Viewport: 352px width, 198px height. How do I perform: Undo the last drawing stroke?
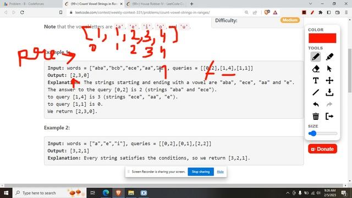(316, 104)
